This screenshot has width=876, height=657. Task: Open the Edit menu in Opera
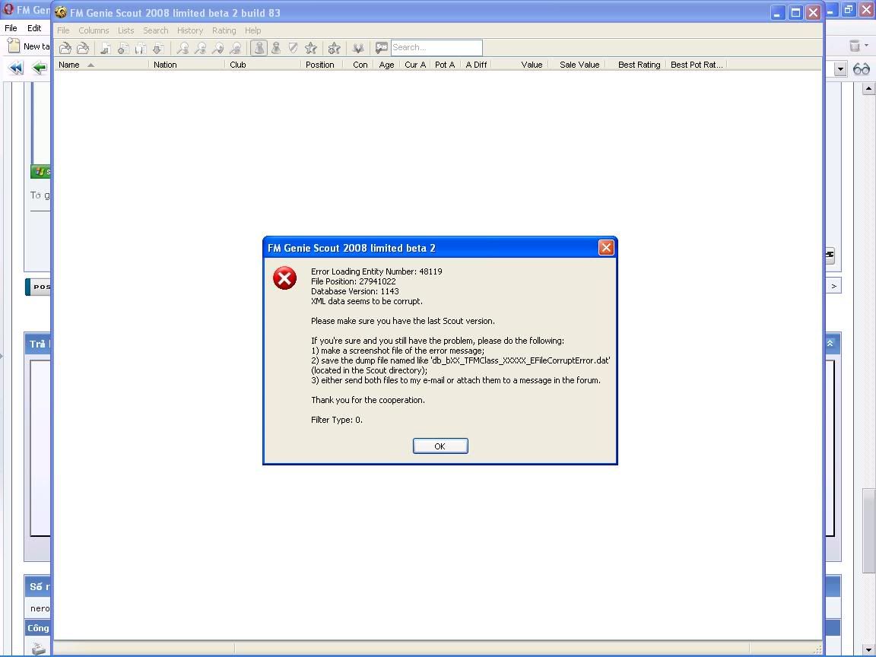point(34,28)
